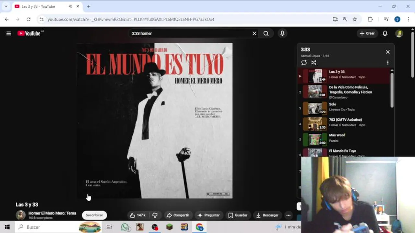Screen dimensions: 415x233
Task: Play 'Las 3 y 33' playlist thumbnail
Action: click(315, 76)
